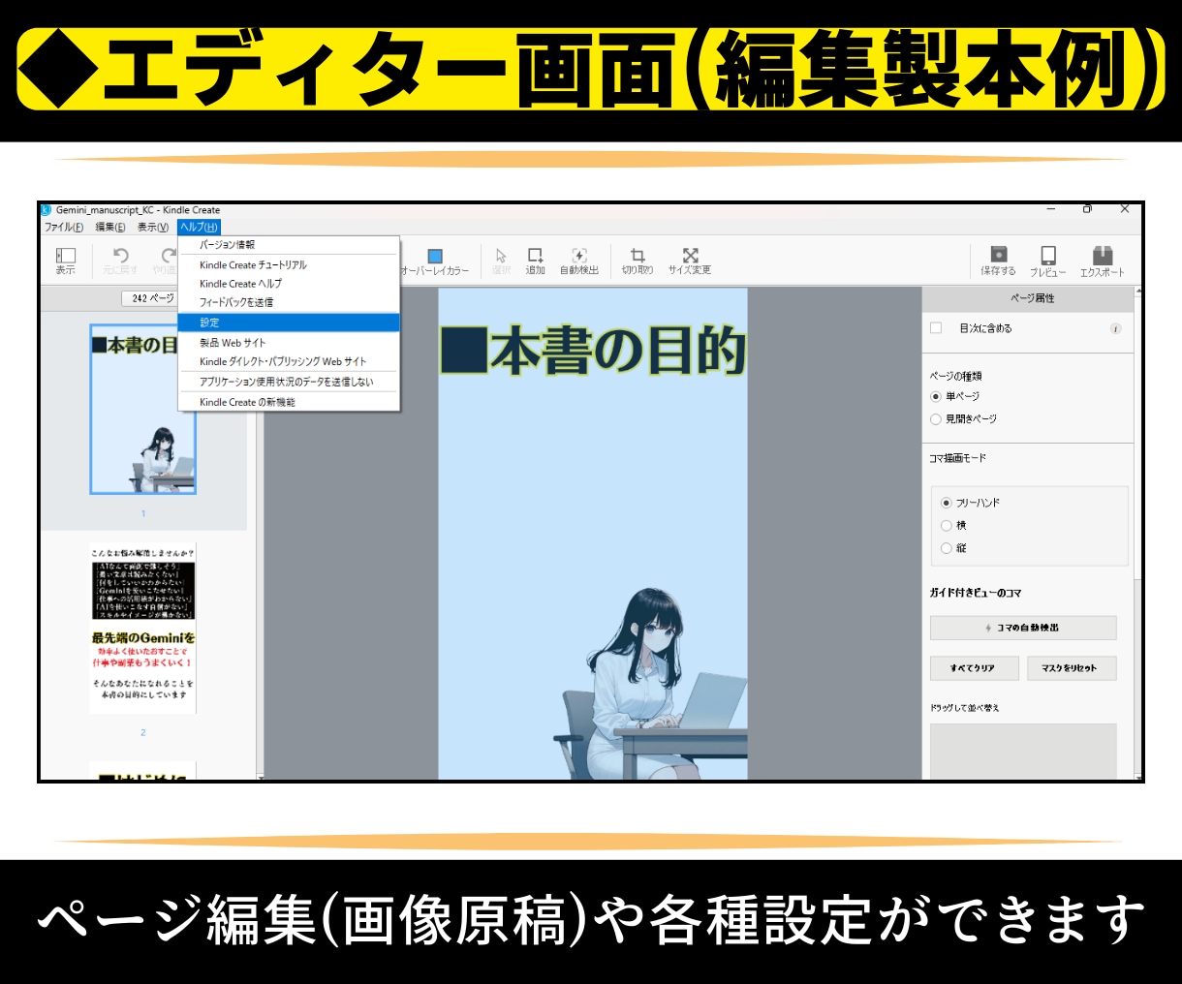Click アプリケーション使用状況のデータを送信しない
This screenshot has height=984, width=1182.
coord(289,382)
